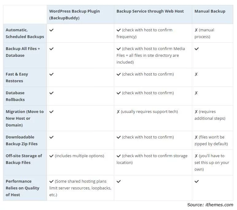Click checkmark for BackupBuddy Fast & Easy Restores
This screenshot has width=237, height=210.
point(51,74)
